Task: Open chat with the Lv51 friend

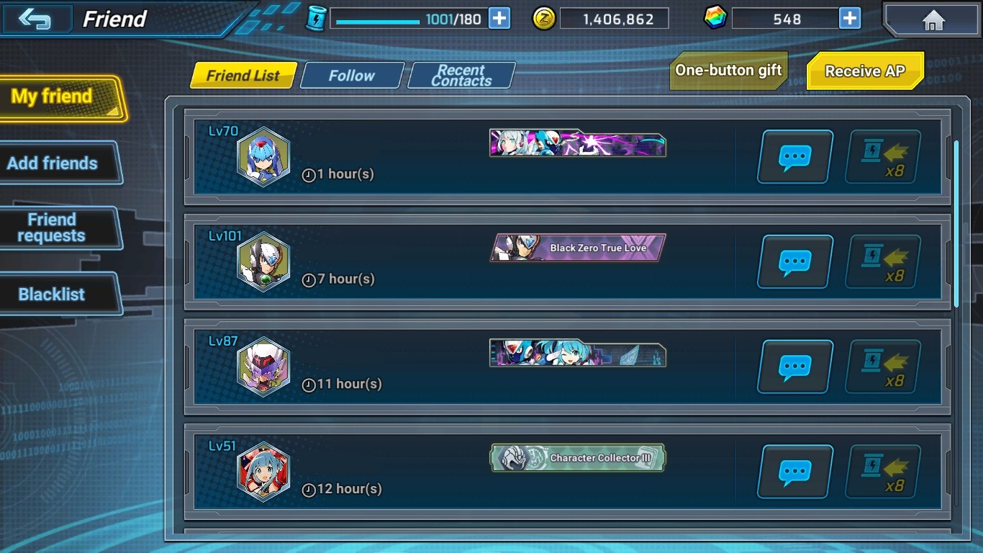Action: pos(795,472)
